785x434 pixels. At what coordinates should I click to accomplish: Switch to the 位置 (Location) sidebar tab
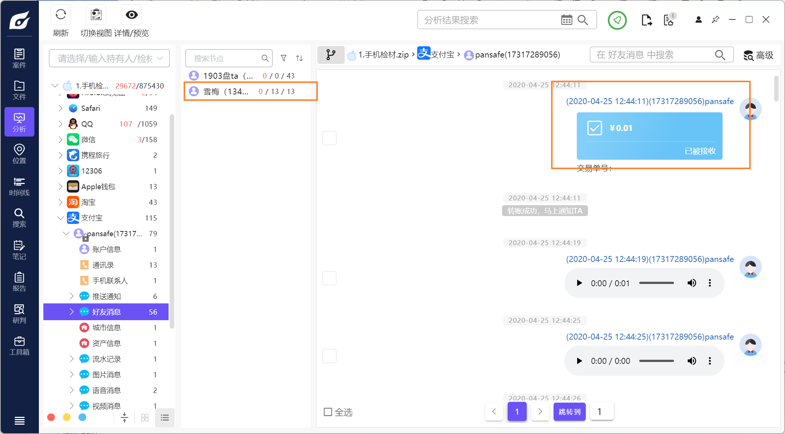click(x=19, y=154)
